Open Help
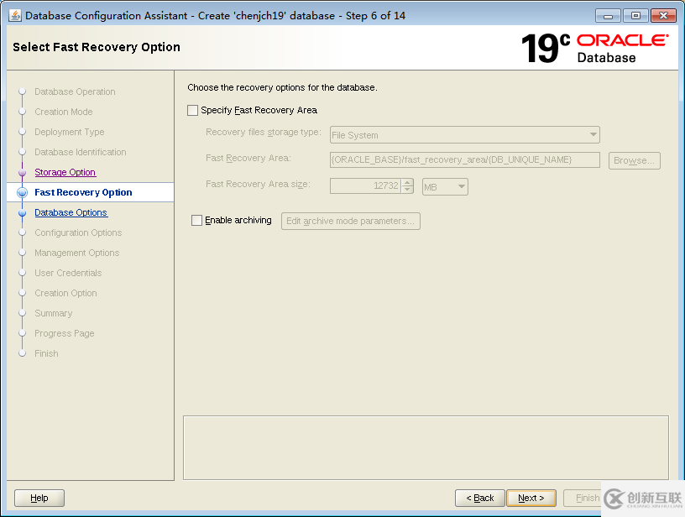The height and width of the screenshot is (517, 685). [x=39, y=498]
